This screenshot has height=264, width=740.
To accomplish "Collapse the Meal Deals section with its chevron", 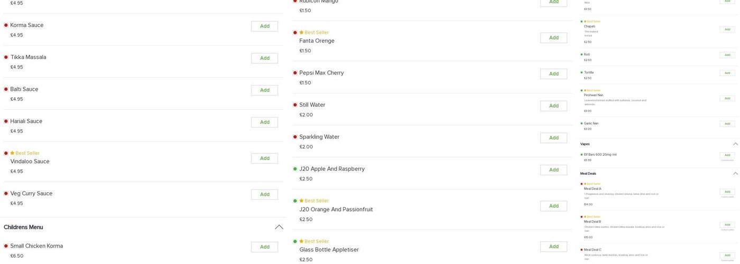I will pos(735,174).
